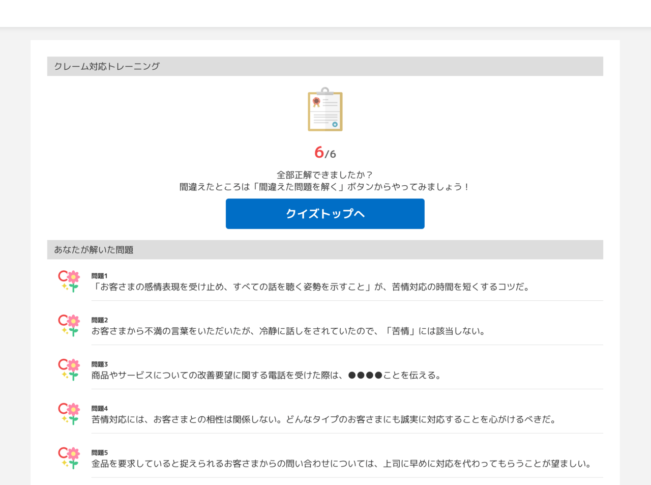
Task: Open 問題1 about お客さまの感情表現を受け止め
Action: (311, 287)
